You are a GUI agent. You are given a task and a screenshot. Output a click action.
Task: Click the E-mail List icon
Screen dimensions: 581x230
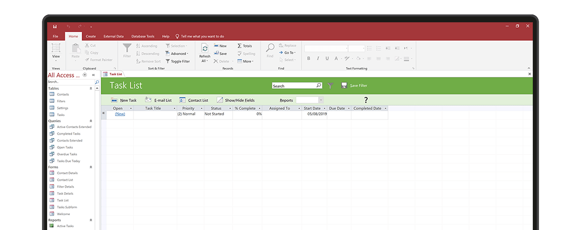(149, 100)
